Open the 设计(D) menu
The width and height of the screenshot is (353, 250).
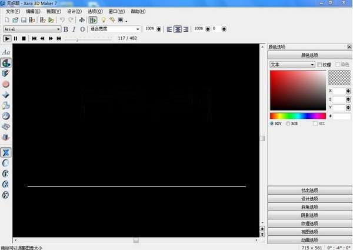click(x=74, y=11)
